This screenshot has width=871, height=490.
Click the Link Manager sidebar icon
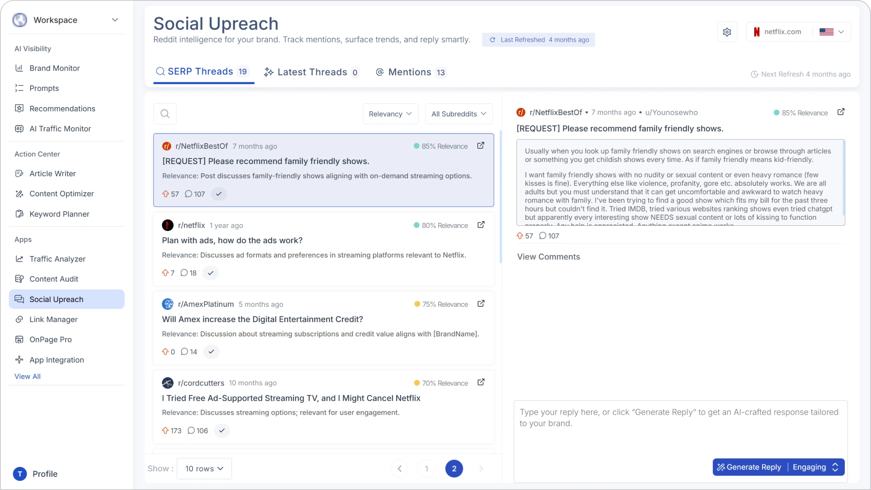point(19,319)
